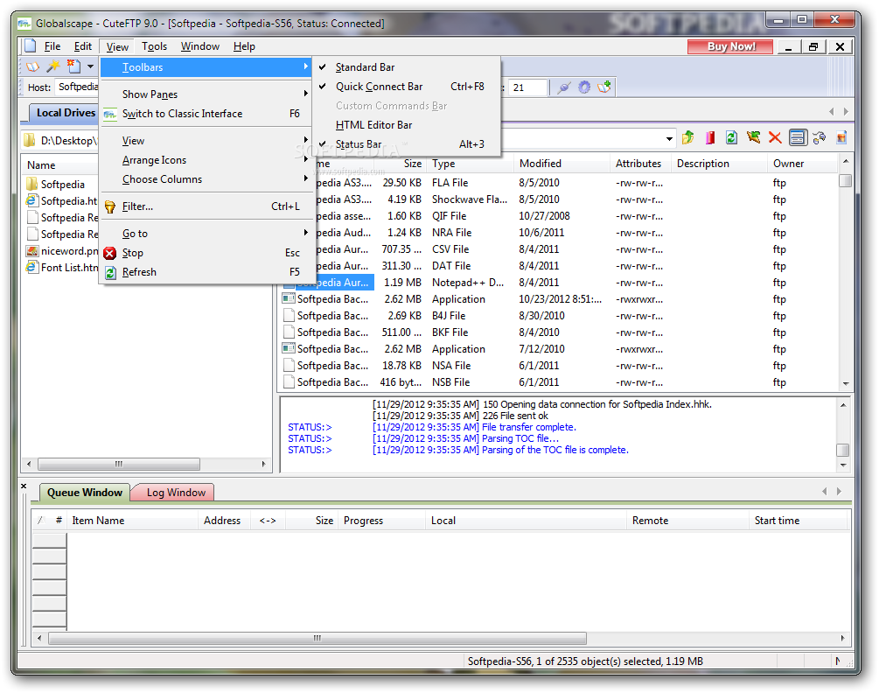Screen dimensions: 879x693
Task: Choose Switch to Classic Interface
Action: (206, 114)
